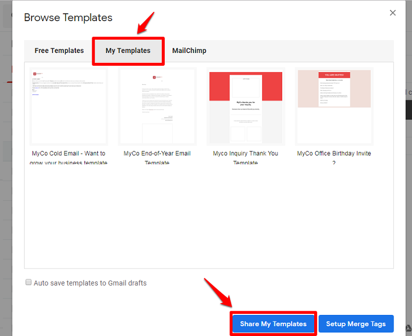This screenshot has height=336, width=412.
Task: Close the Browse Templates dialog
Action: (392, 12)
